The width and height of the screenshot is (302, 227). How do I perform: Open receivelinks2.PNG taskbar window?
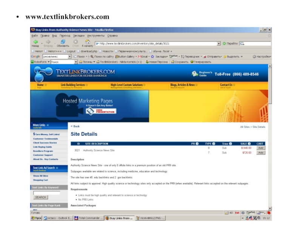click(150, 218)
